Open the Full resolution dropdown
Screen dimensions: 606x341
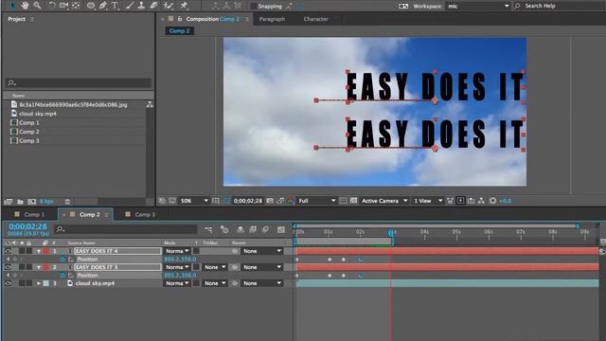pos(316,201)
